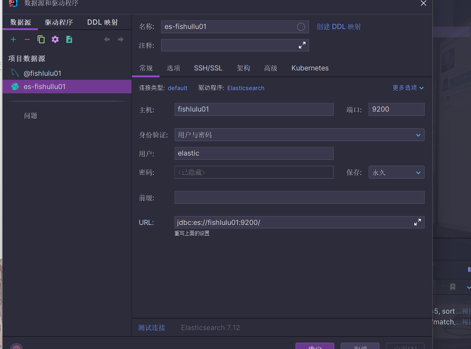This screenshot has height=349, width=471.
Task: Select the 常规 tab
Action: coord(146,68)
